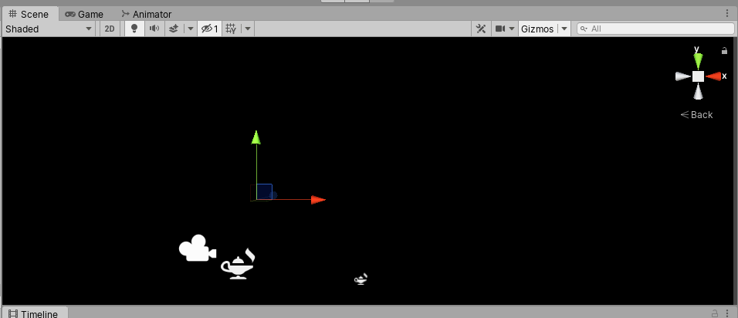Open the component editor tools icon

point(480,29)
